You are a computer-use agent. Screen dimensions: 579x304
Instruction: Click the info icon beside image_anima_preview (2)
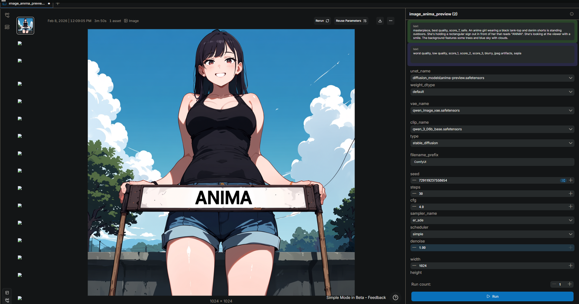click(x=571, y=14)
